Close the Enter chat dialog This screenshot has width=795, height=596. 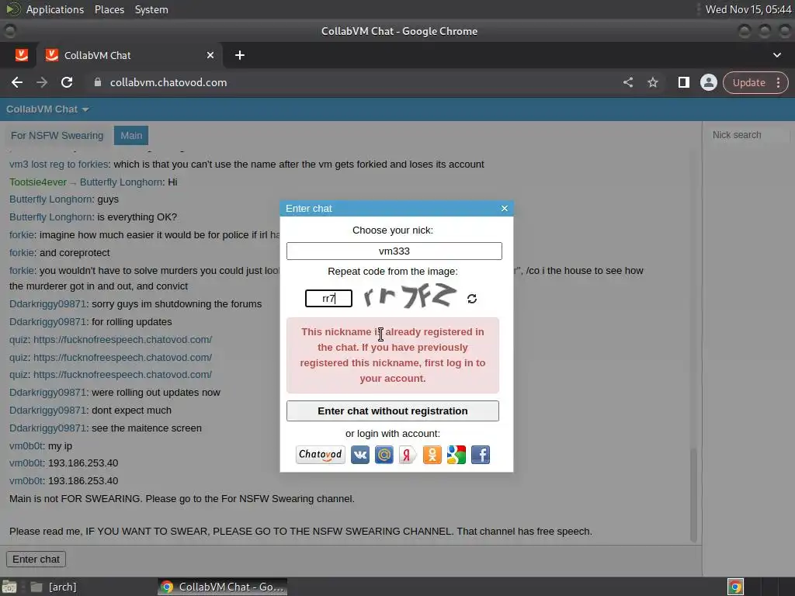pos(505,208)
